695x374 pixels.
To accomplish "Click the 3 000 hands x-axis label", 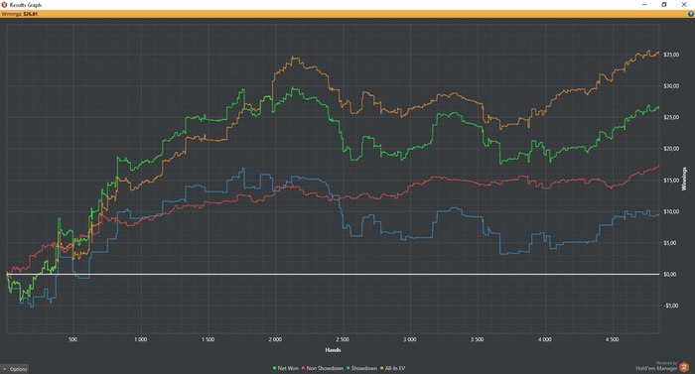I will point(410,340).
